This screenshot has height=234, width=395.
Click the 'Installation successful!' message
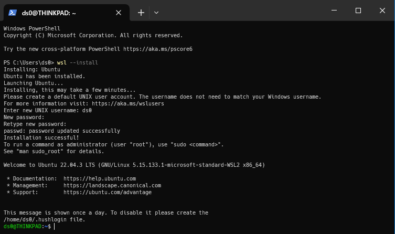41,137
